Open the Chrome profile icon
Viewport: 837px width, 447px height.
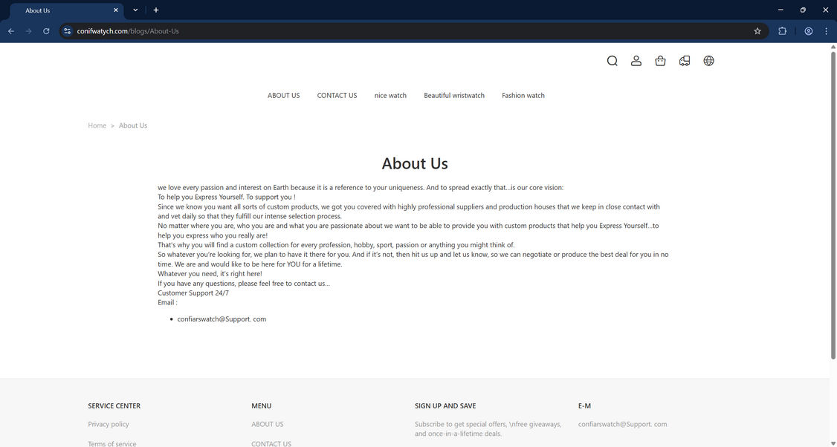[x=809, y=31]
